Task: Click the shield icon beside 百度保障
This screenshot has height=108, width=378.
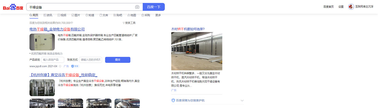Action: point(173,100)
